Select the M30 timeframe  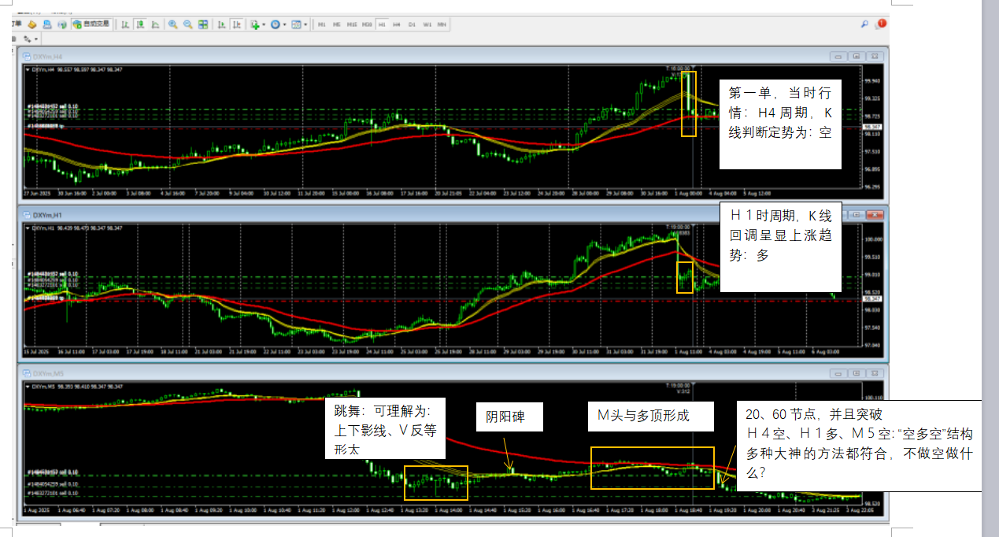tap(367, 25)
